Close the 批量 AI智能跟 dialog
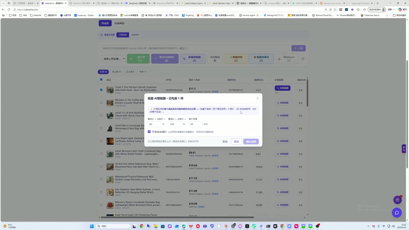Image resolution: width=409 pixels, height=230 pixels. tap(258, 98)
